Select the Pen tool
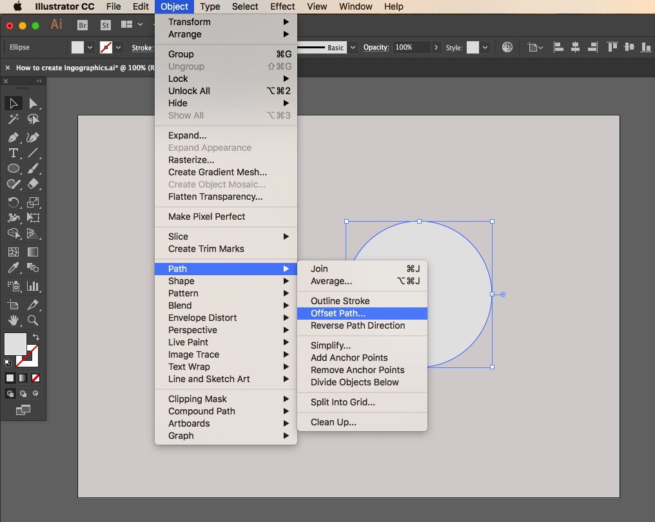This screenshot has width=655, height=522. pos(14,137)
